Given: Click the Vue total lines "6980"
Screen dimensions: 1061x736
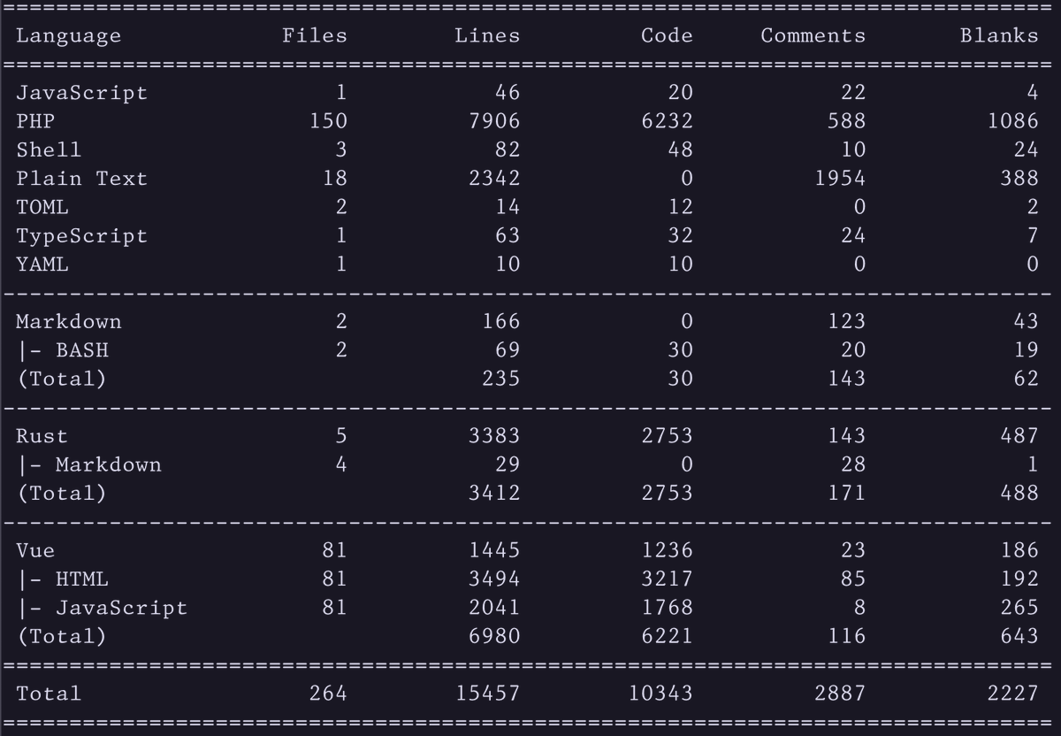Looking at the screenshot, I should (493, 636).
